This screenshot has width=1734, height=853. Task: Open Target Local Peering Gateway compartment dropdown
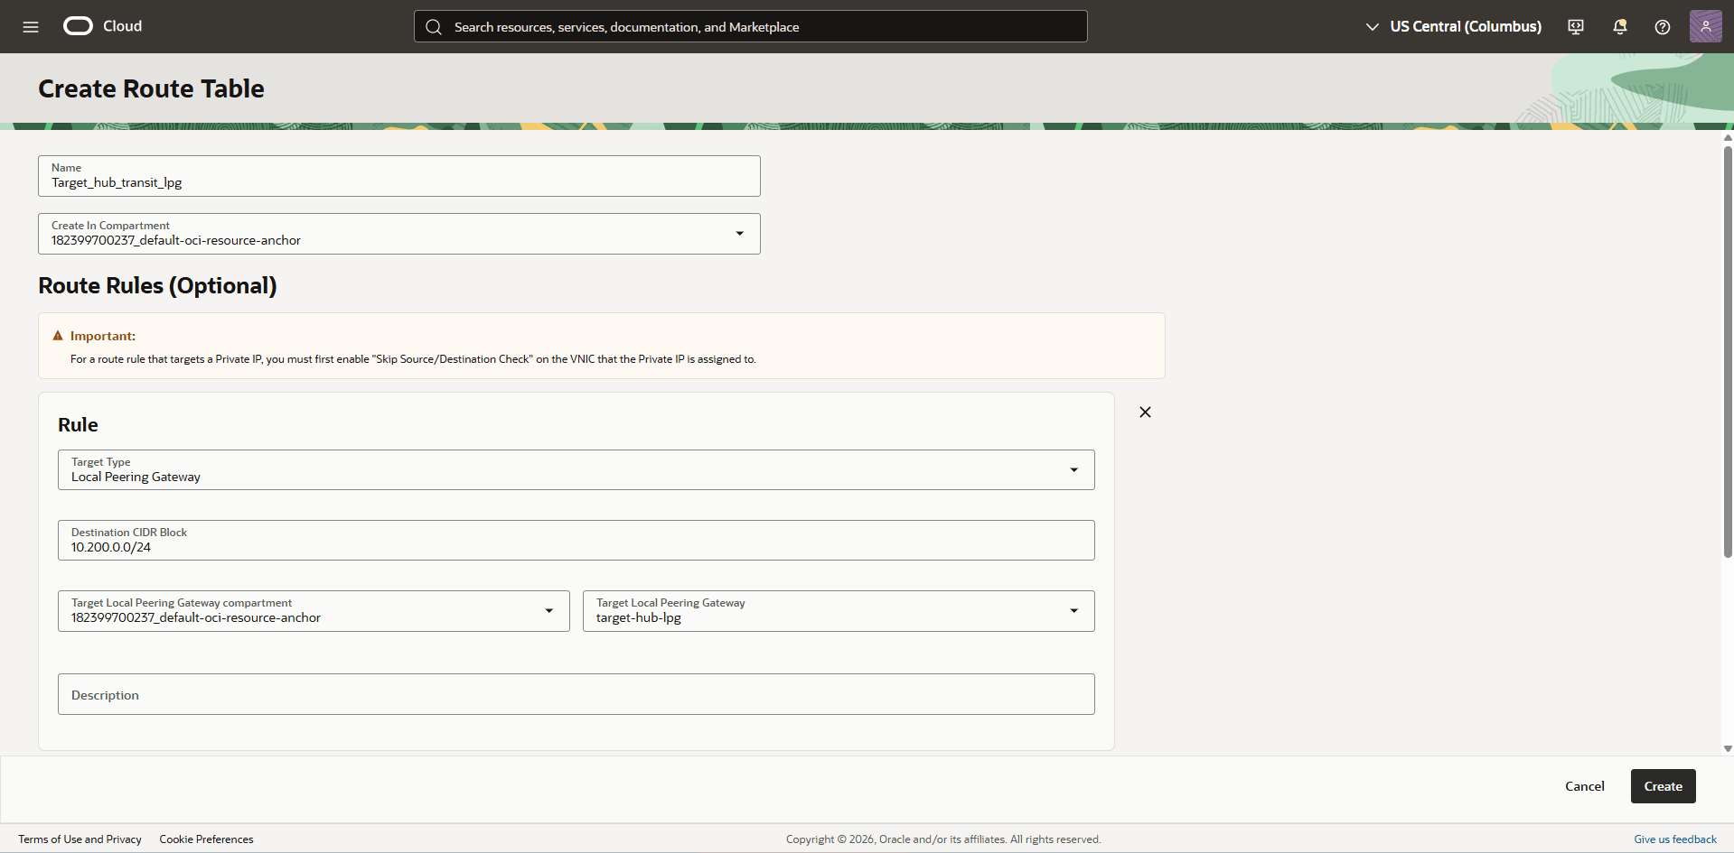click(314, 611)
